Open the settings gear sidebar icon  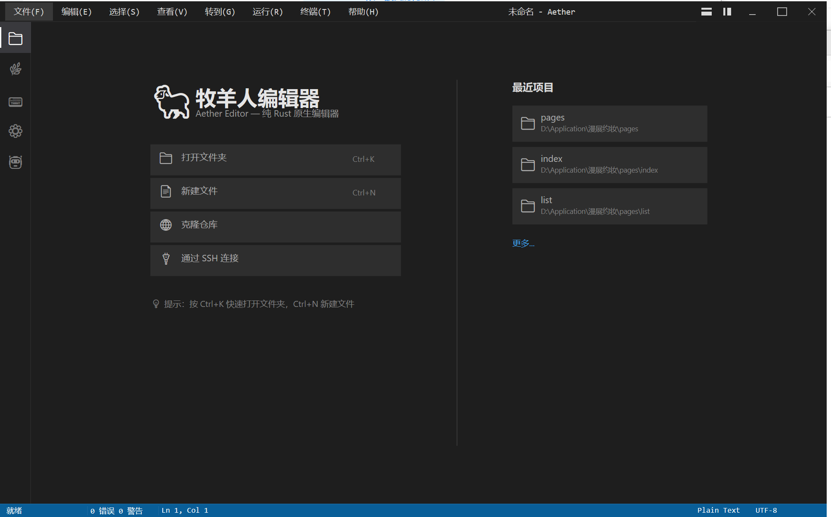(16, 131)
